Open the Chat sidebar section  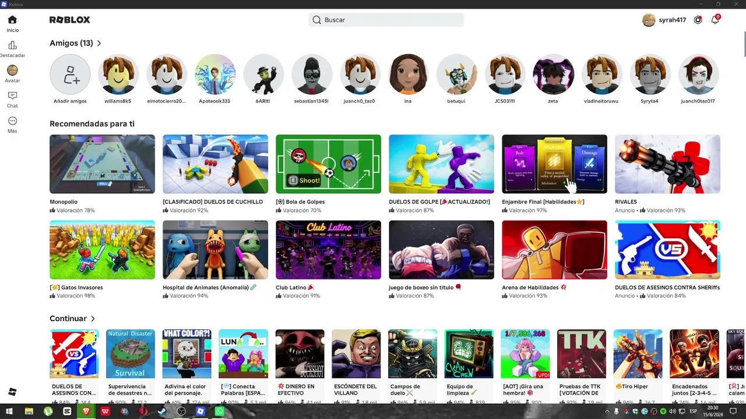[12, 99]
